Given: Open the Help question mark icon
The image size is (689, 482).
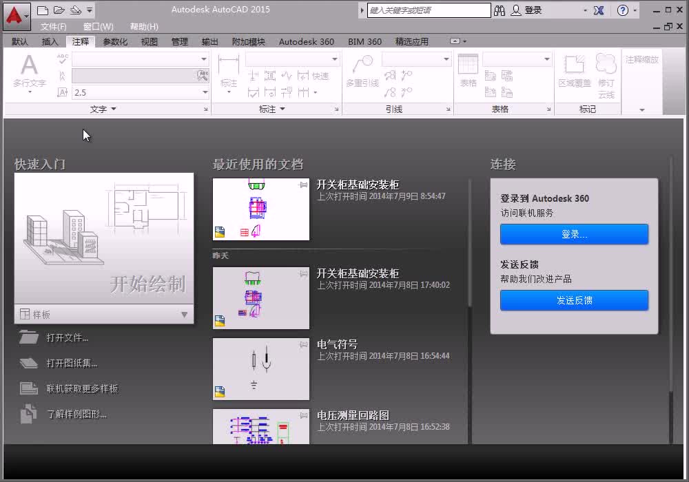Looking at the screenshot, I should [x=623, y=10].
